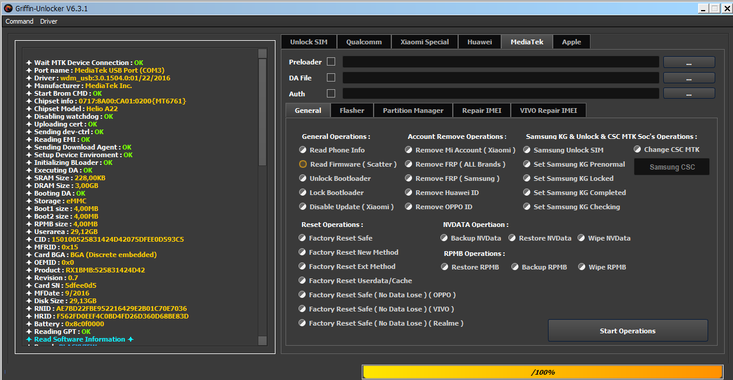Choose Factory Reset Safe (Realme)
This screenshot has width=733, height=380.
coord(381,323)
